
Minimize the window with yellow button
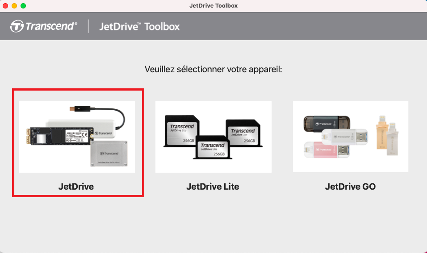(x=14, y=6)
